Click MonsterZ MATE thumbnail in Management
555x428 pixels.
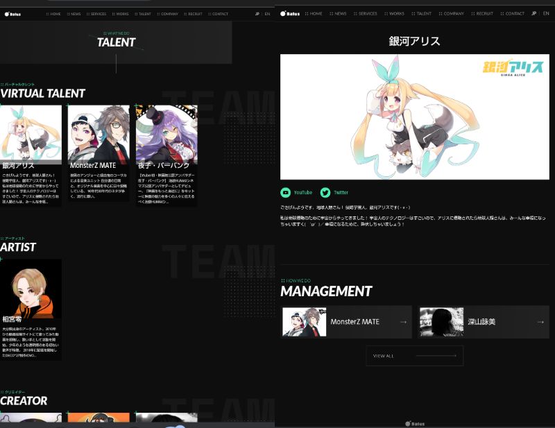(x=305, y=322)
